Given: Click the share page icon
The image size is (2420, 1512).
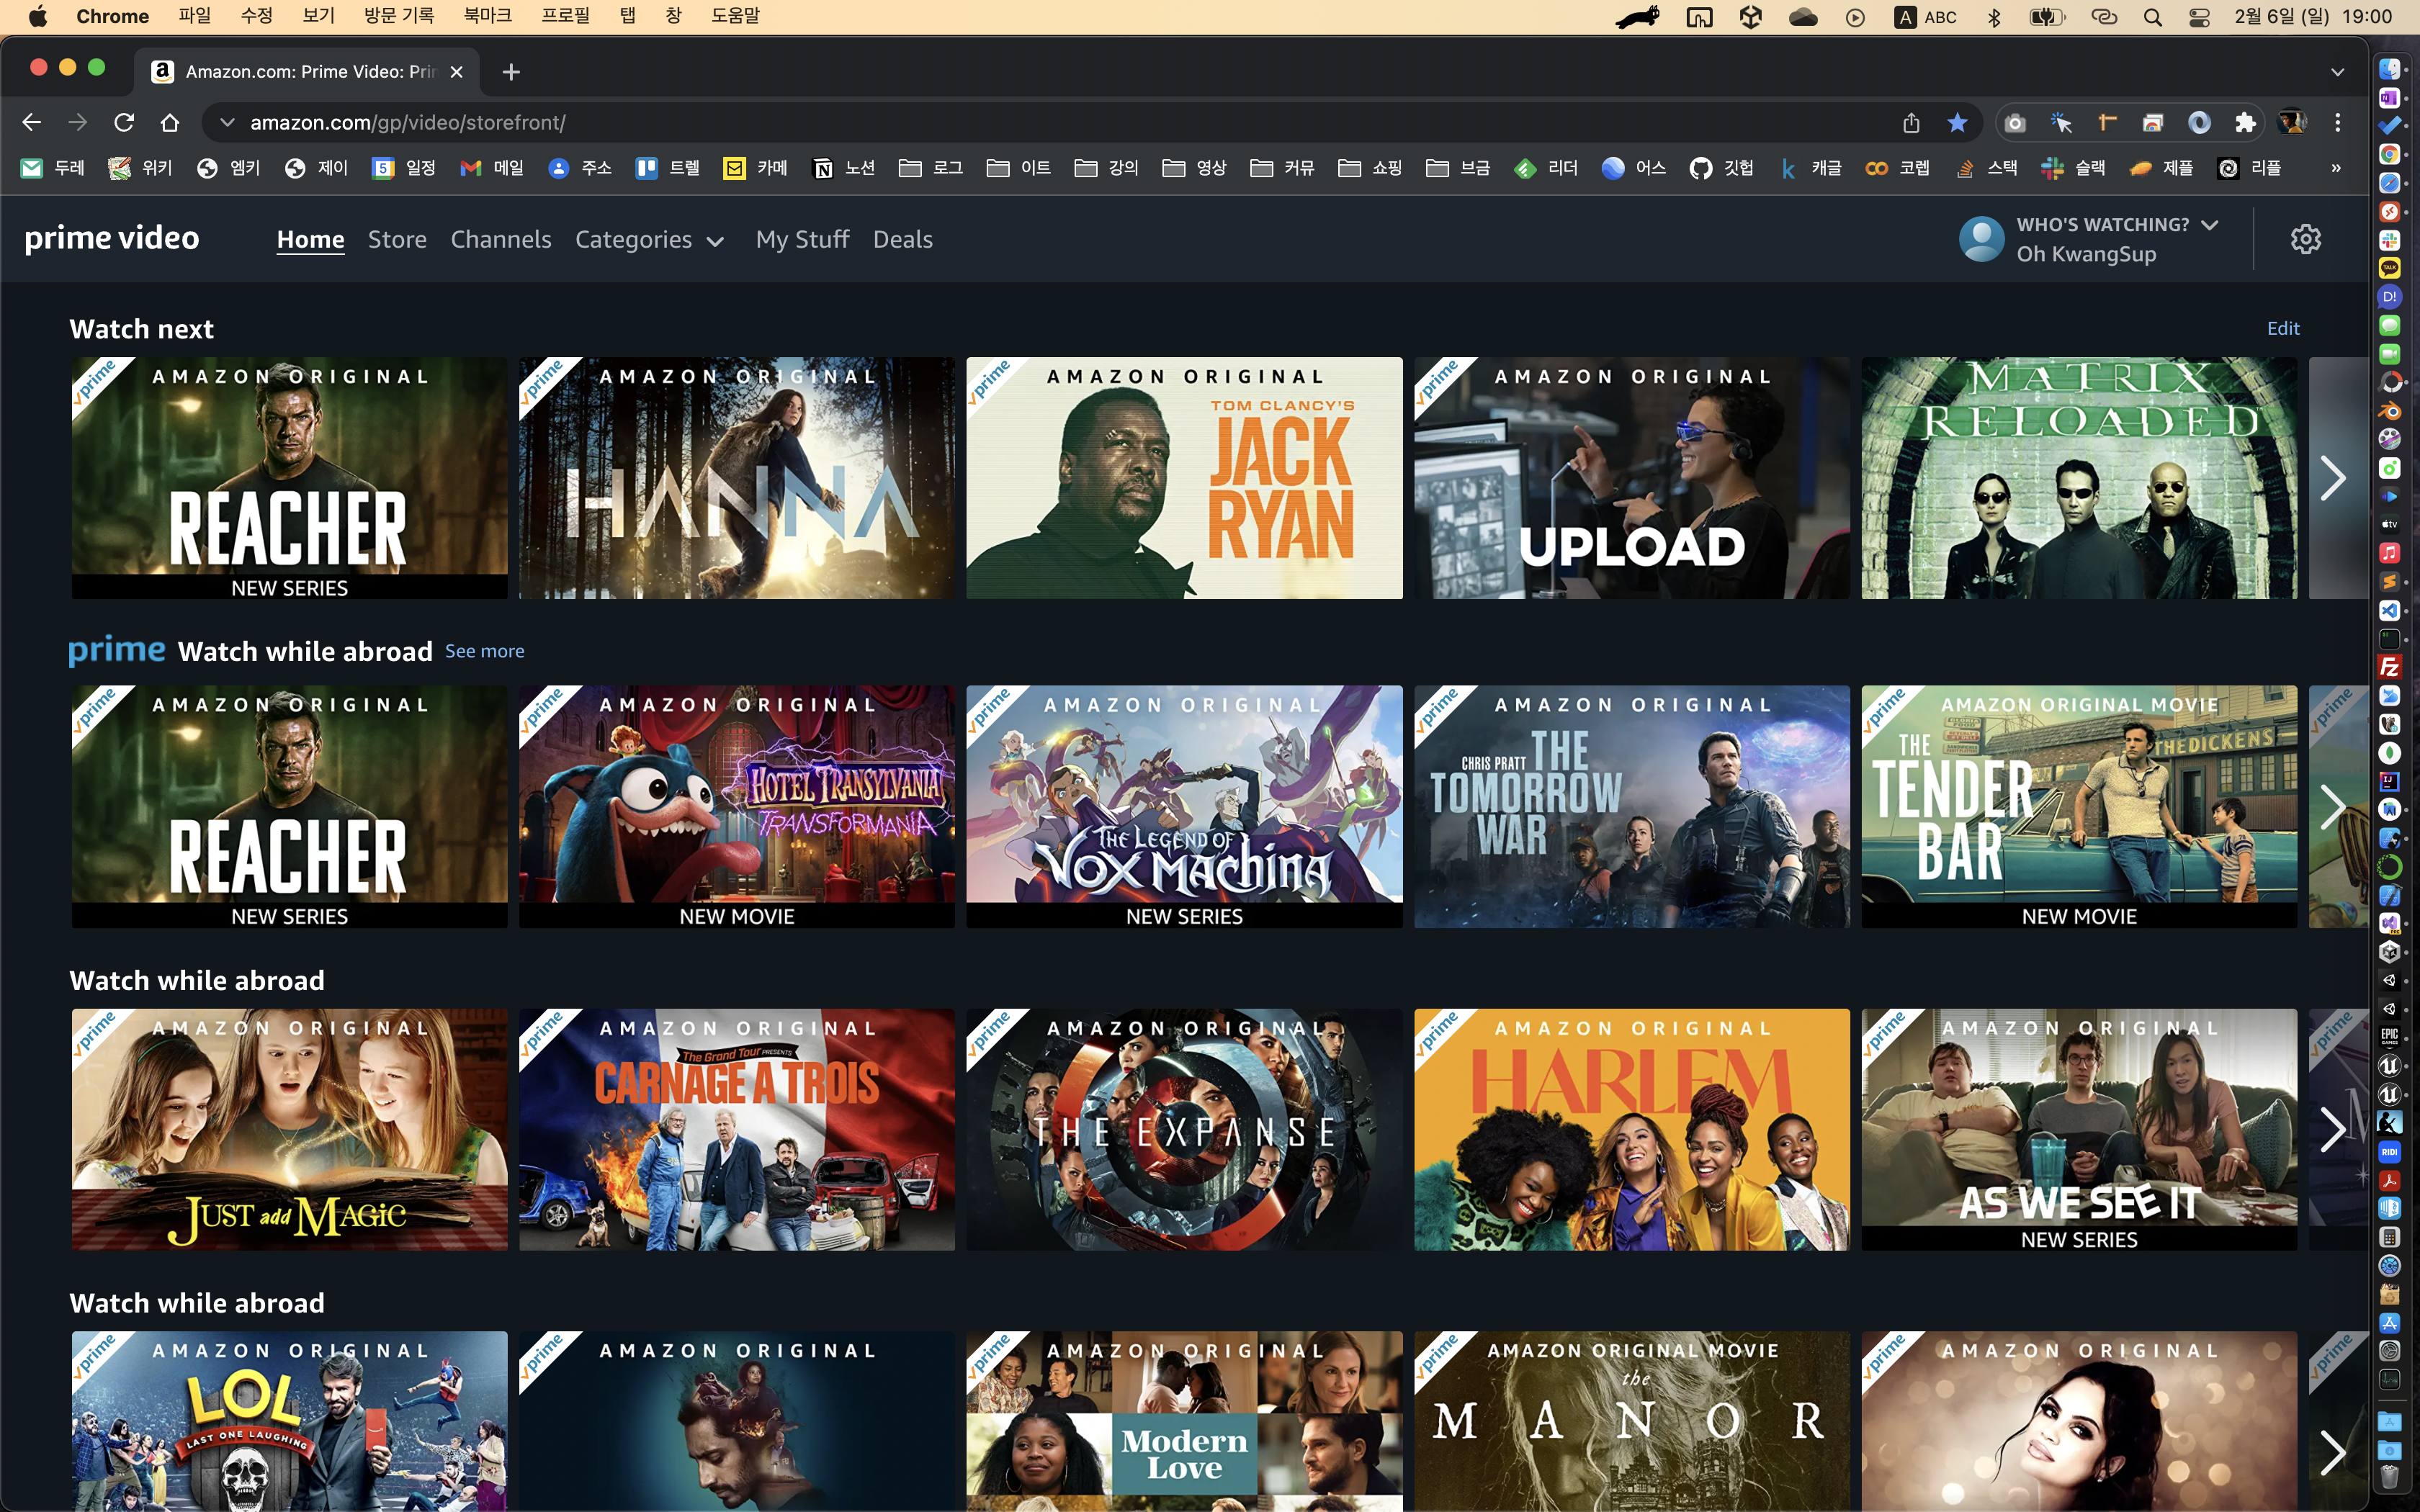Looking at the screenshot, I should click(x=1911, y=122).
